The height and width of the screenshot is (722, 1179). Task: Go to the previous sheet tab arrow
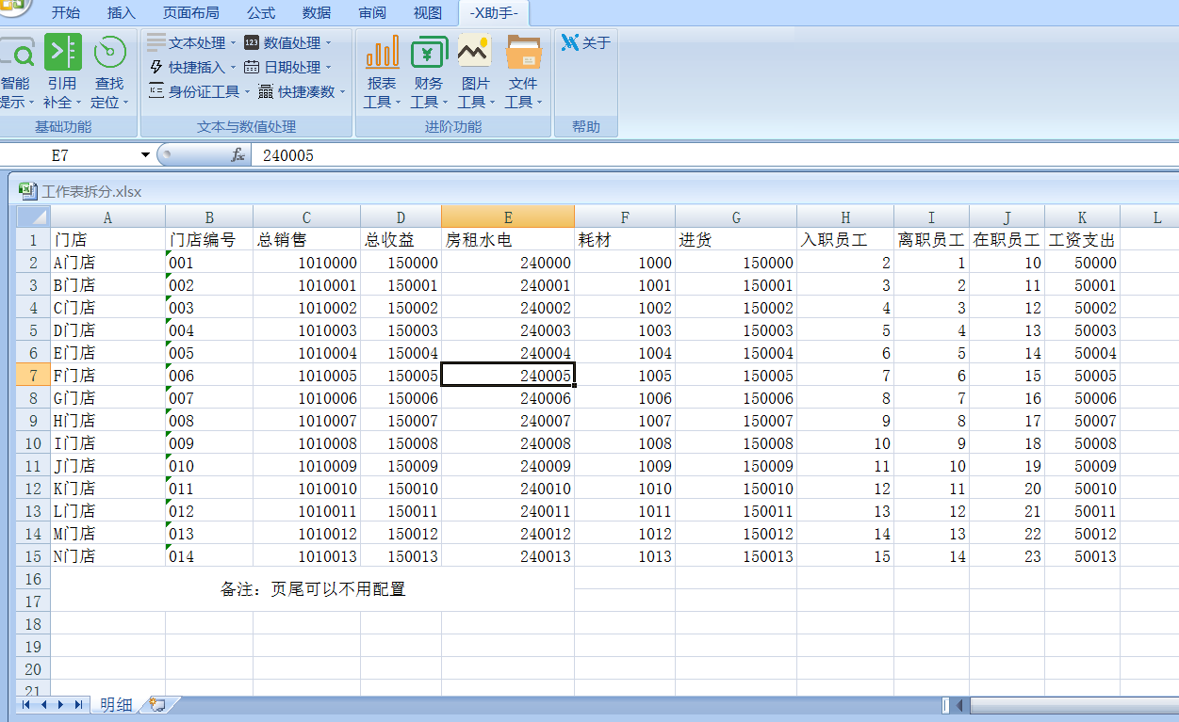click(42, 704)
